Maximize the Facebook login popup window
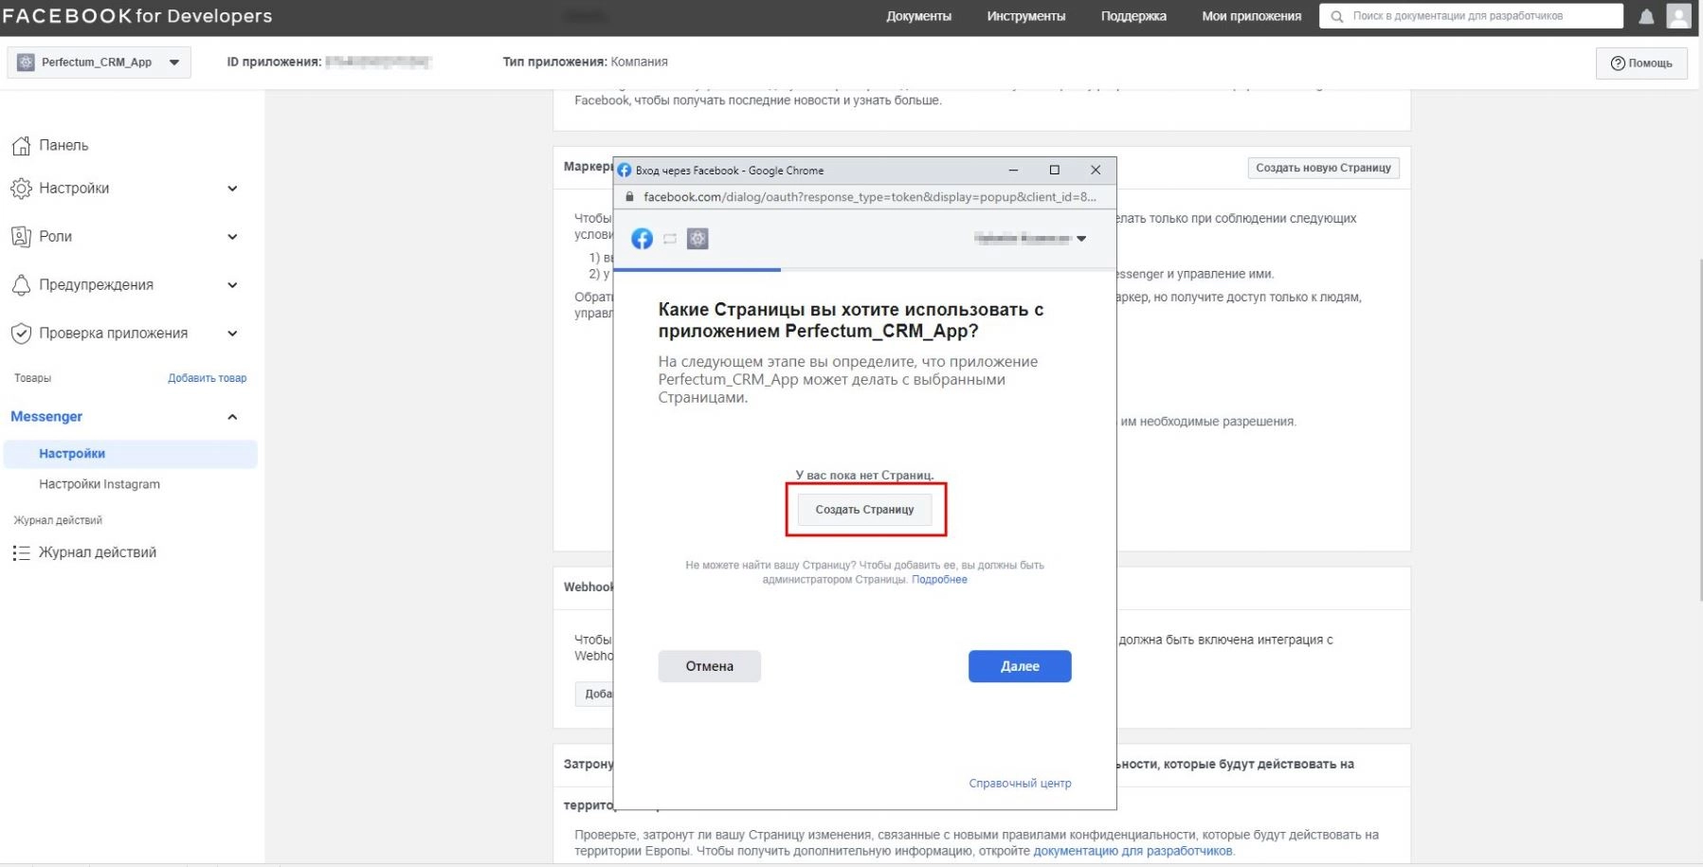This screenshot has height=867, width=1703. 1054,171
